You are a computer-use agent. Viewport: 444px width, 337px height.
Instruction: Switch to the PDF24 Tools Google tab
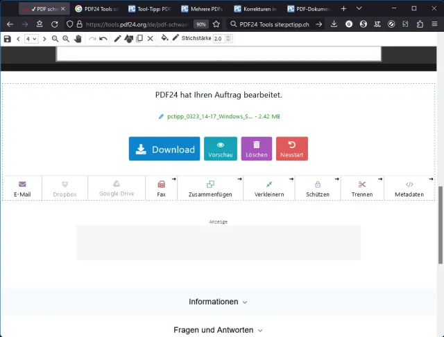[x=96, y=9]
